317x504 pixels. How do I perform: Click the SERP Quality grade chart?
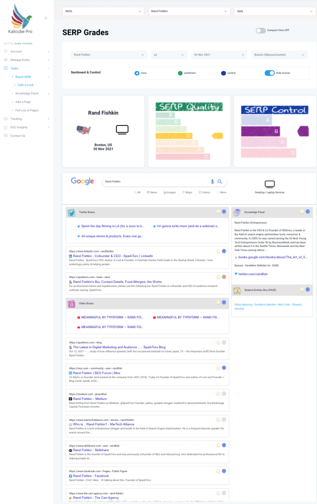pos(189,131)
